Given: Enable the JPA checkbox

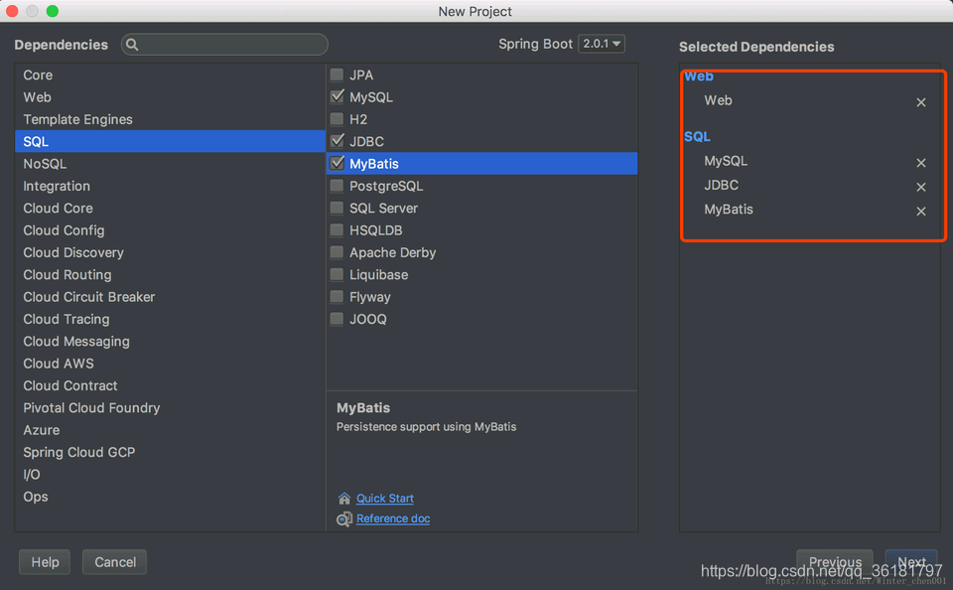Looking at the screenshot, I should click(x=337, y=74).
